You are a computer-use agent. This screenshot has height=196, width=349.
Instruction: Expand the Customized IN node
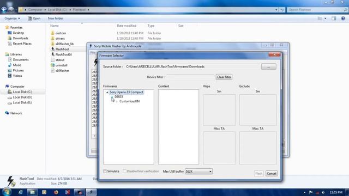click(117, 102)
